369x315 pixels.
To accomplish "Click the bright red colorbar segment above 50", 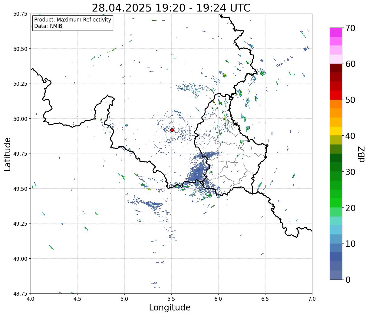I will [x=336, y=95].
